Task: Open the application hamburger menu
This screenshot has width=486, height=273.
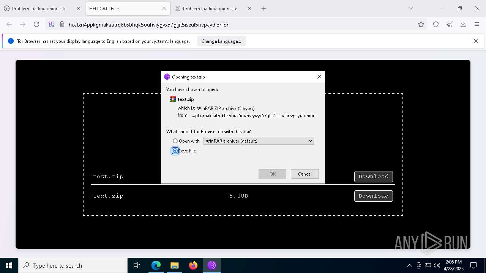Action: click(477, 25)
